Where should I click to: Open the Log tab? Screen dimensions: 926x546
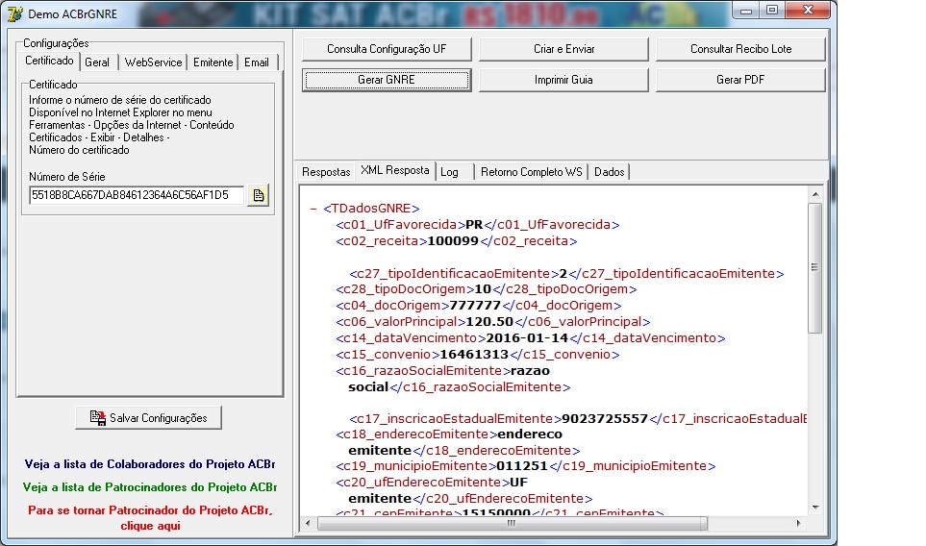[450, 172]
